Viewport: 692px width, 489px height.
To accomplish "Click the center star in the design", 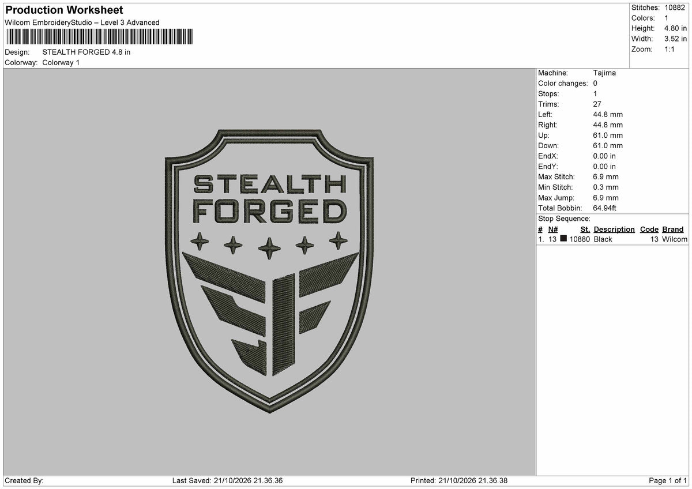I will point(269,248).
